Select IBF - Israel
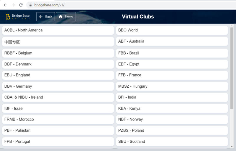The image size is (236, 151). point(58,108)
